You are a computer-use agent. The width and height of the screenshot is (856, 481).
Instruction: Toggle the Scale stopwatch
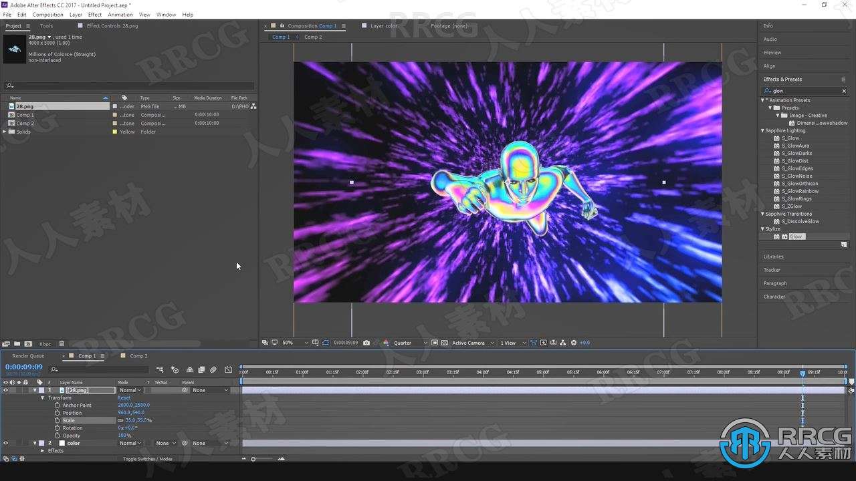pos(58,420)
